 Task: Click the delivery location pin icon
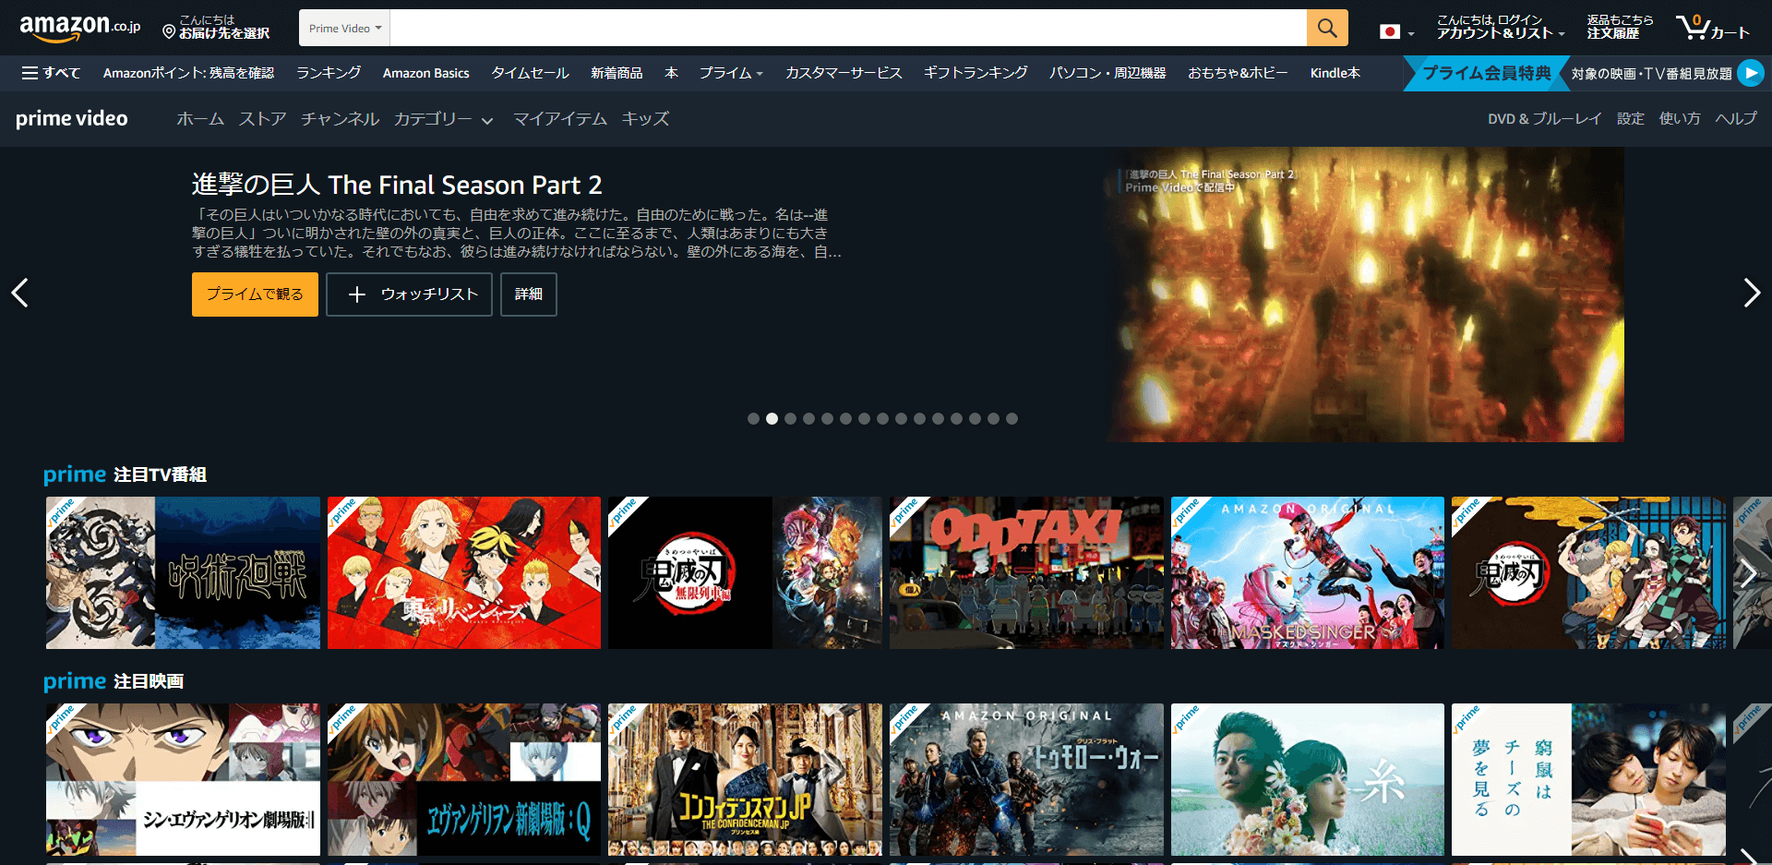tap(169, 32)
